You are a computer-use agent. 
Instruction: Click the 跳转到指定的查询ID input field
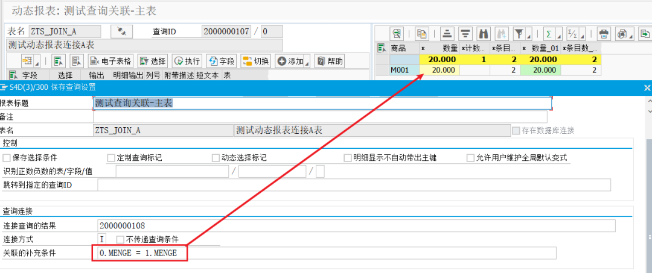tap(354, 184)
